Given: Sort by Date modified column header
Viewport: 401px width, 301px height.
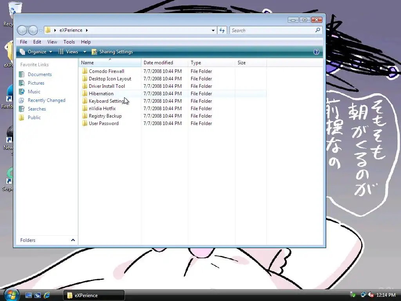Looking at the screenshot, I should [x=164, y=62].
